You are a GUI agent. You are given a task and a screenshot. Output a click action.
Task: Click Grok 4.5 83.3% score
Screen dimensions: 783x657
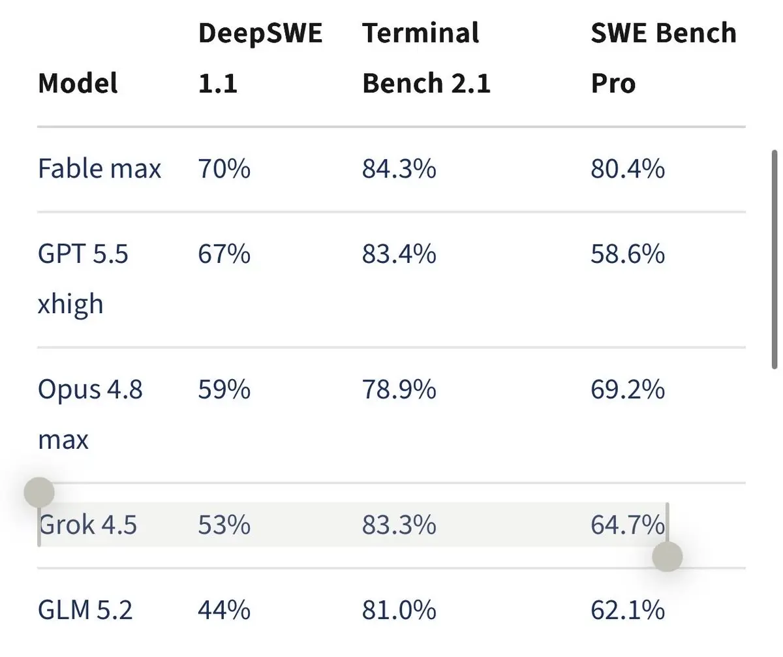(x=399, y=525)
